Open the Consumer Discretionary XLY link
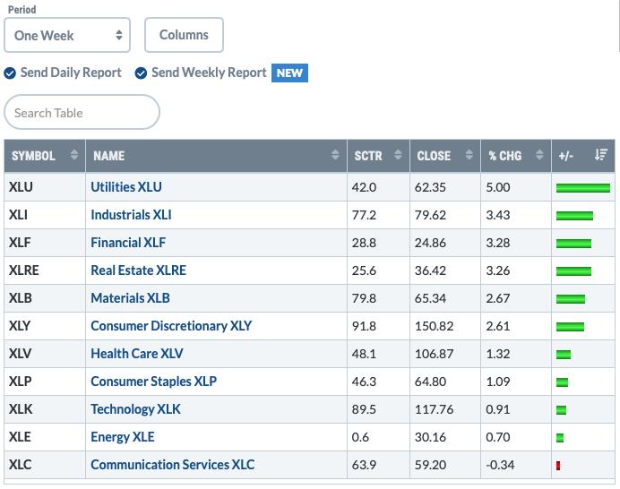Screen dimensions: 620x489 pyautogui.click(x=171, y=326)
